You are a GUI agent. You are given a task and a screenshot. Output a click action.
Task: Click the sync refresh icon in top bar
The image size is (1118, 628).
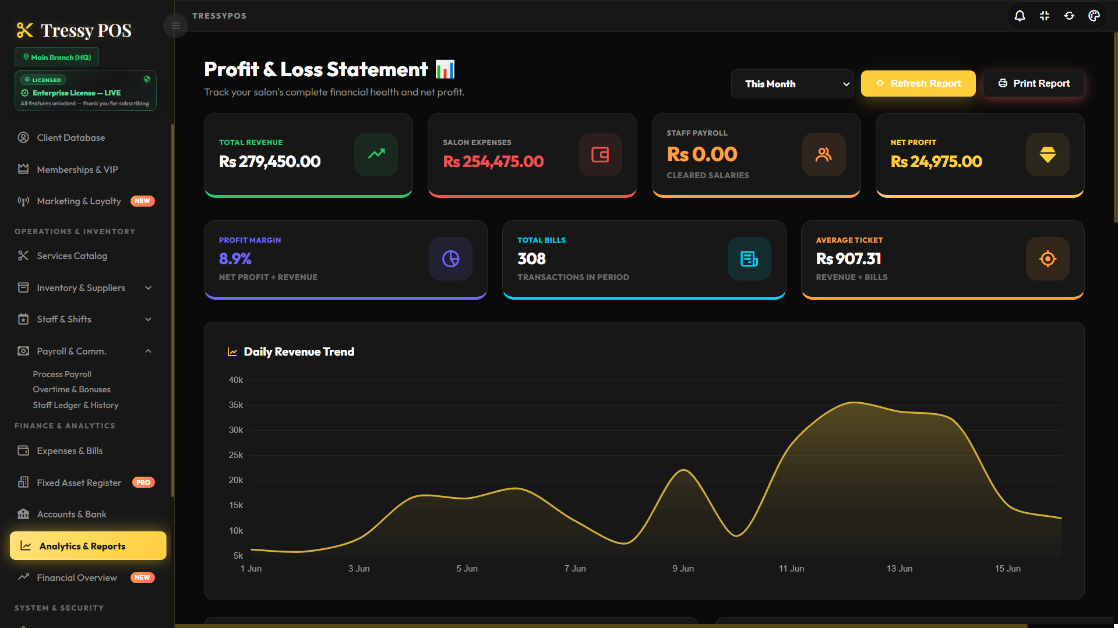pos(1069,16)
